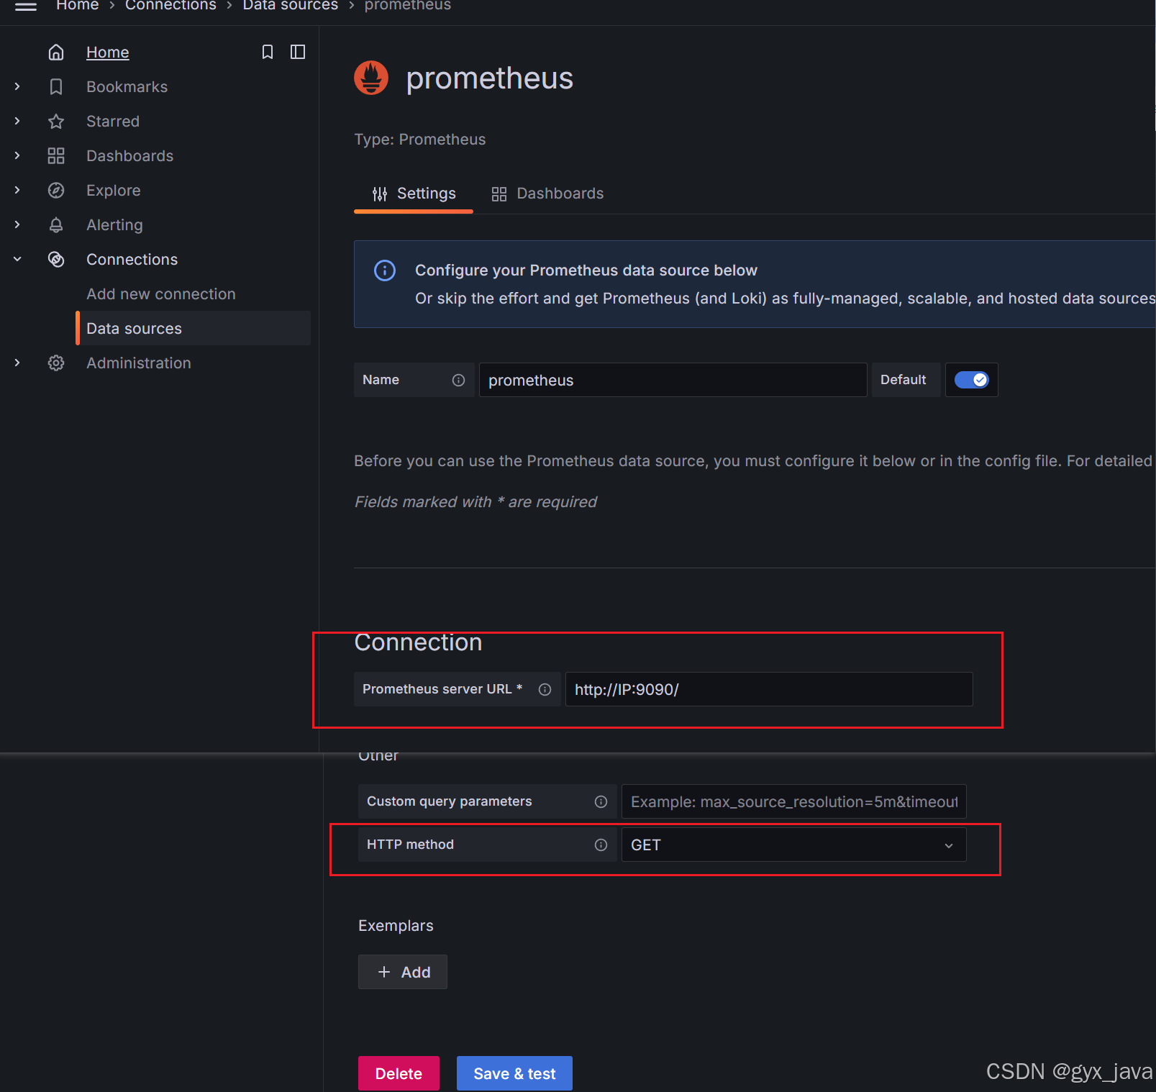The height and width of the screenshot is (1092, 1156).
Task: Open Dashboards in the sidebar
Action: coord(129,156)
